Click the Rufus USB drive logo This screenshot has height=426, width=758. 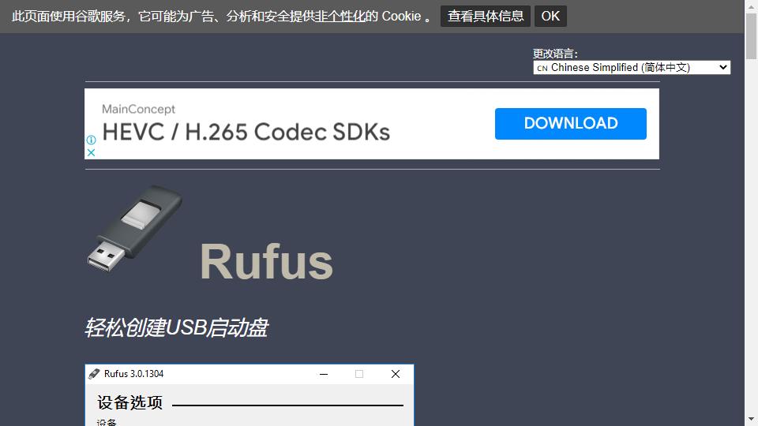pos(135,229)
